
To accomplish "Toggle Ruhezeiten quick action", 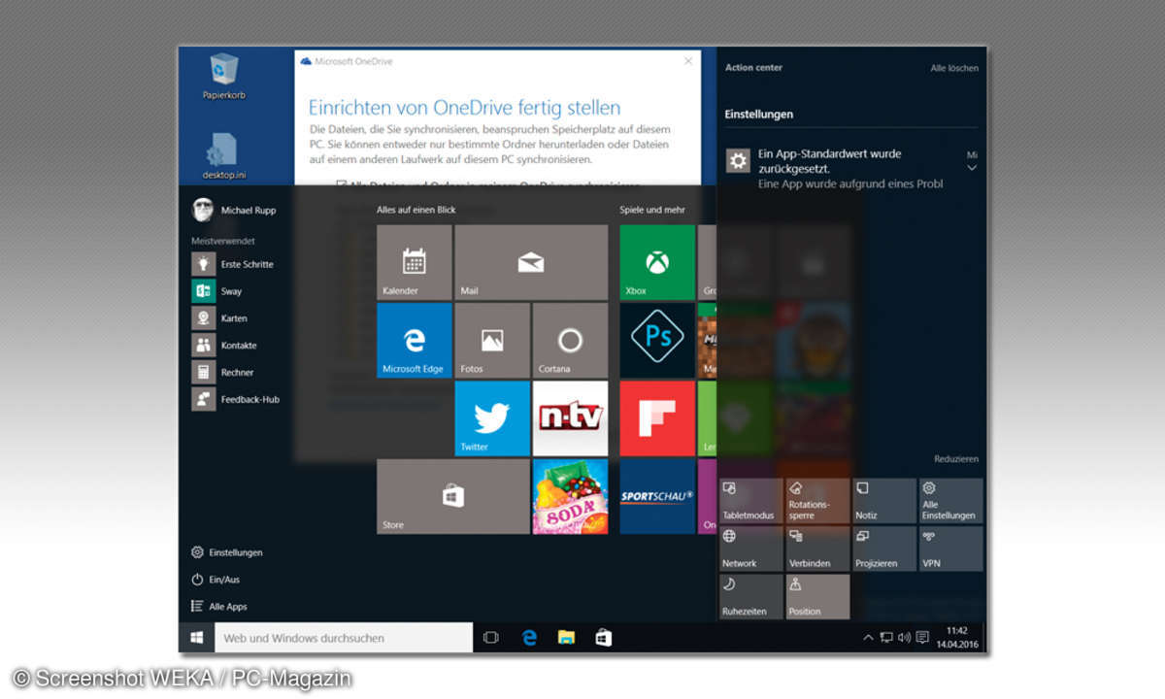I will 750,597.
